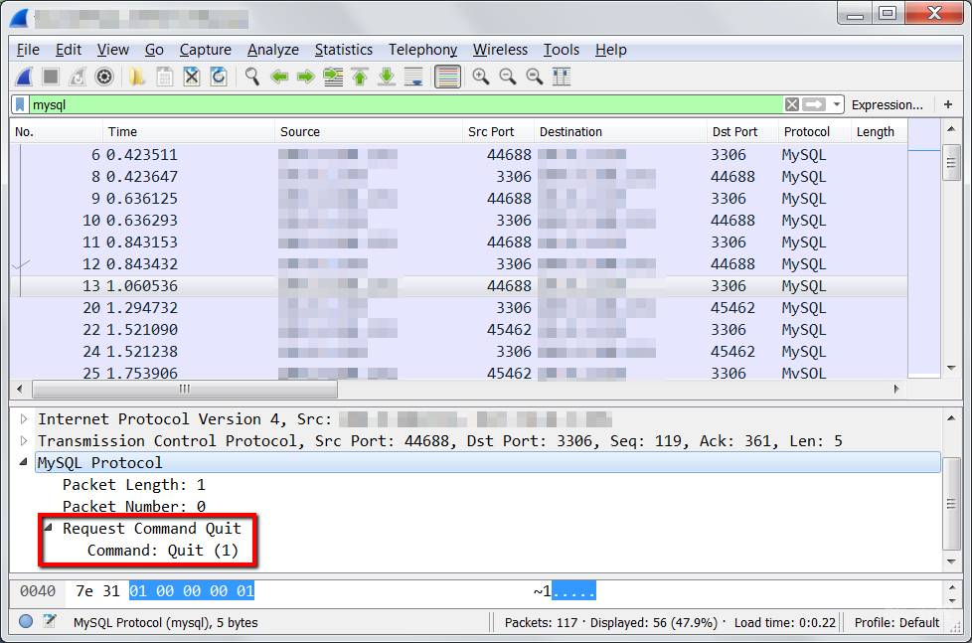Open a capture file via the folder icon
Screen dimensions: 972x643
(137, 77)
